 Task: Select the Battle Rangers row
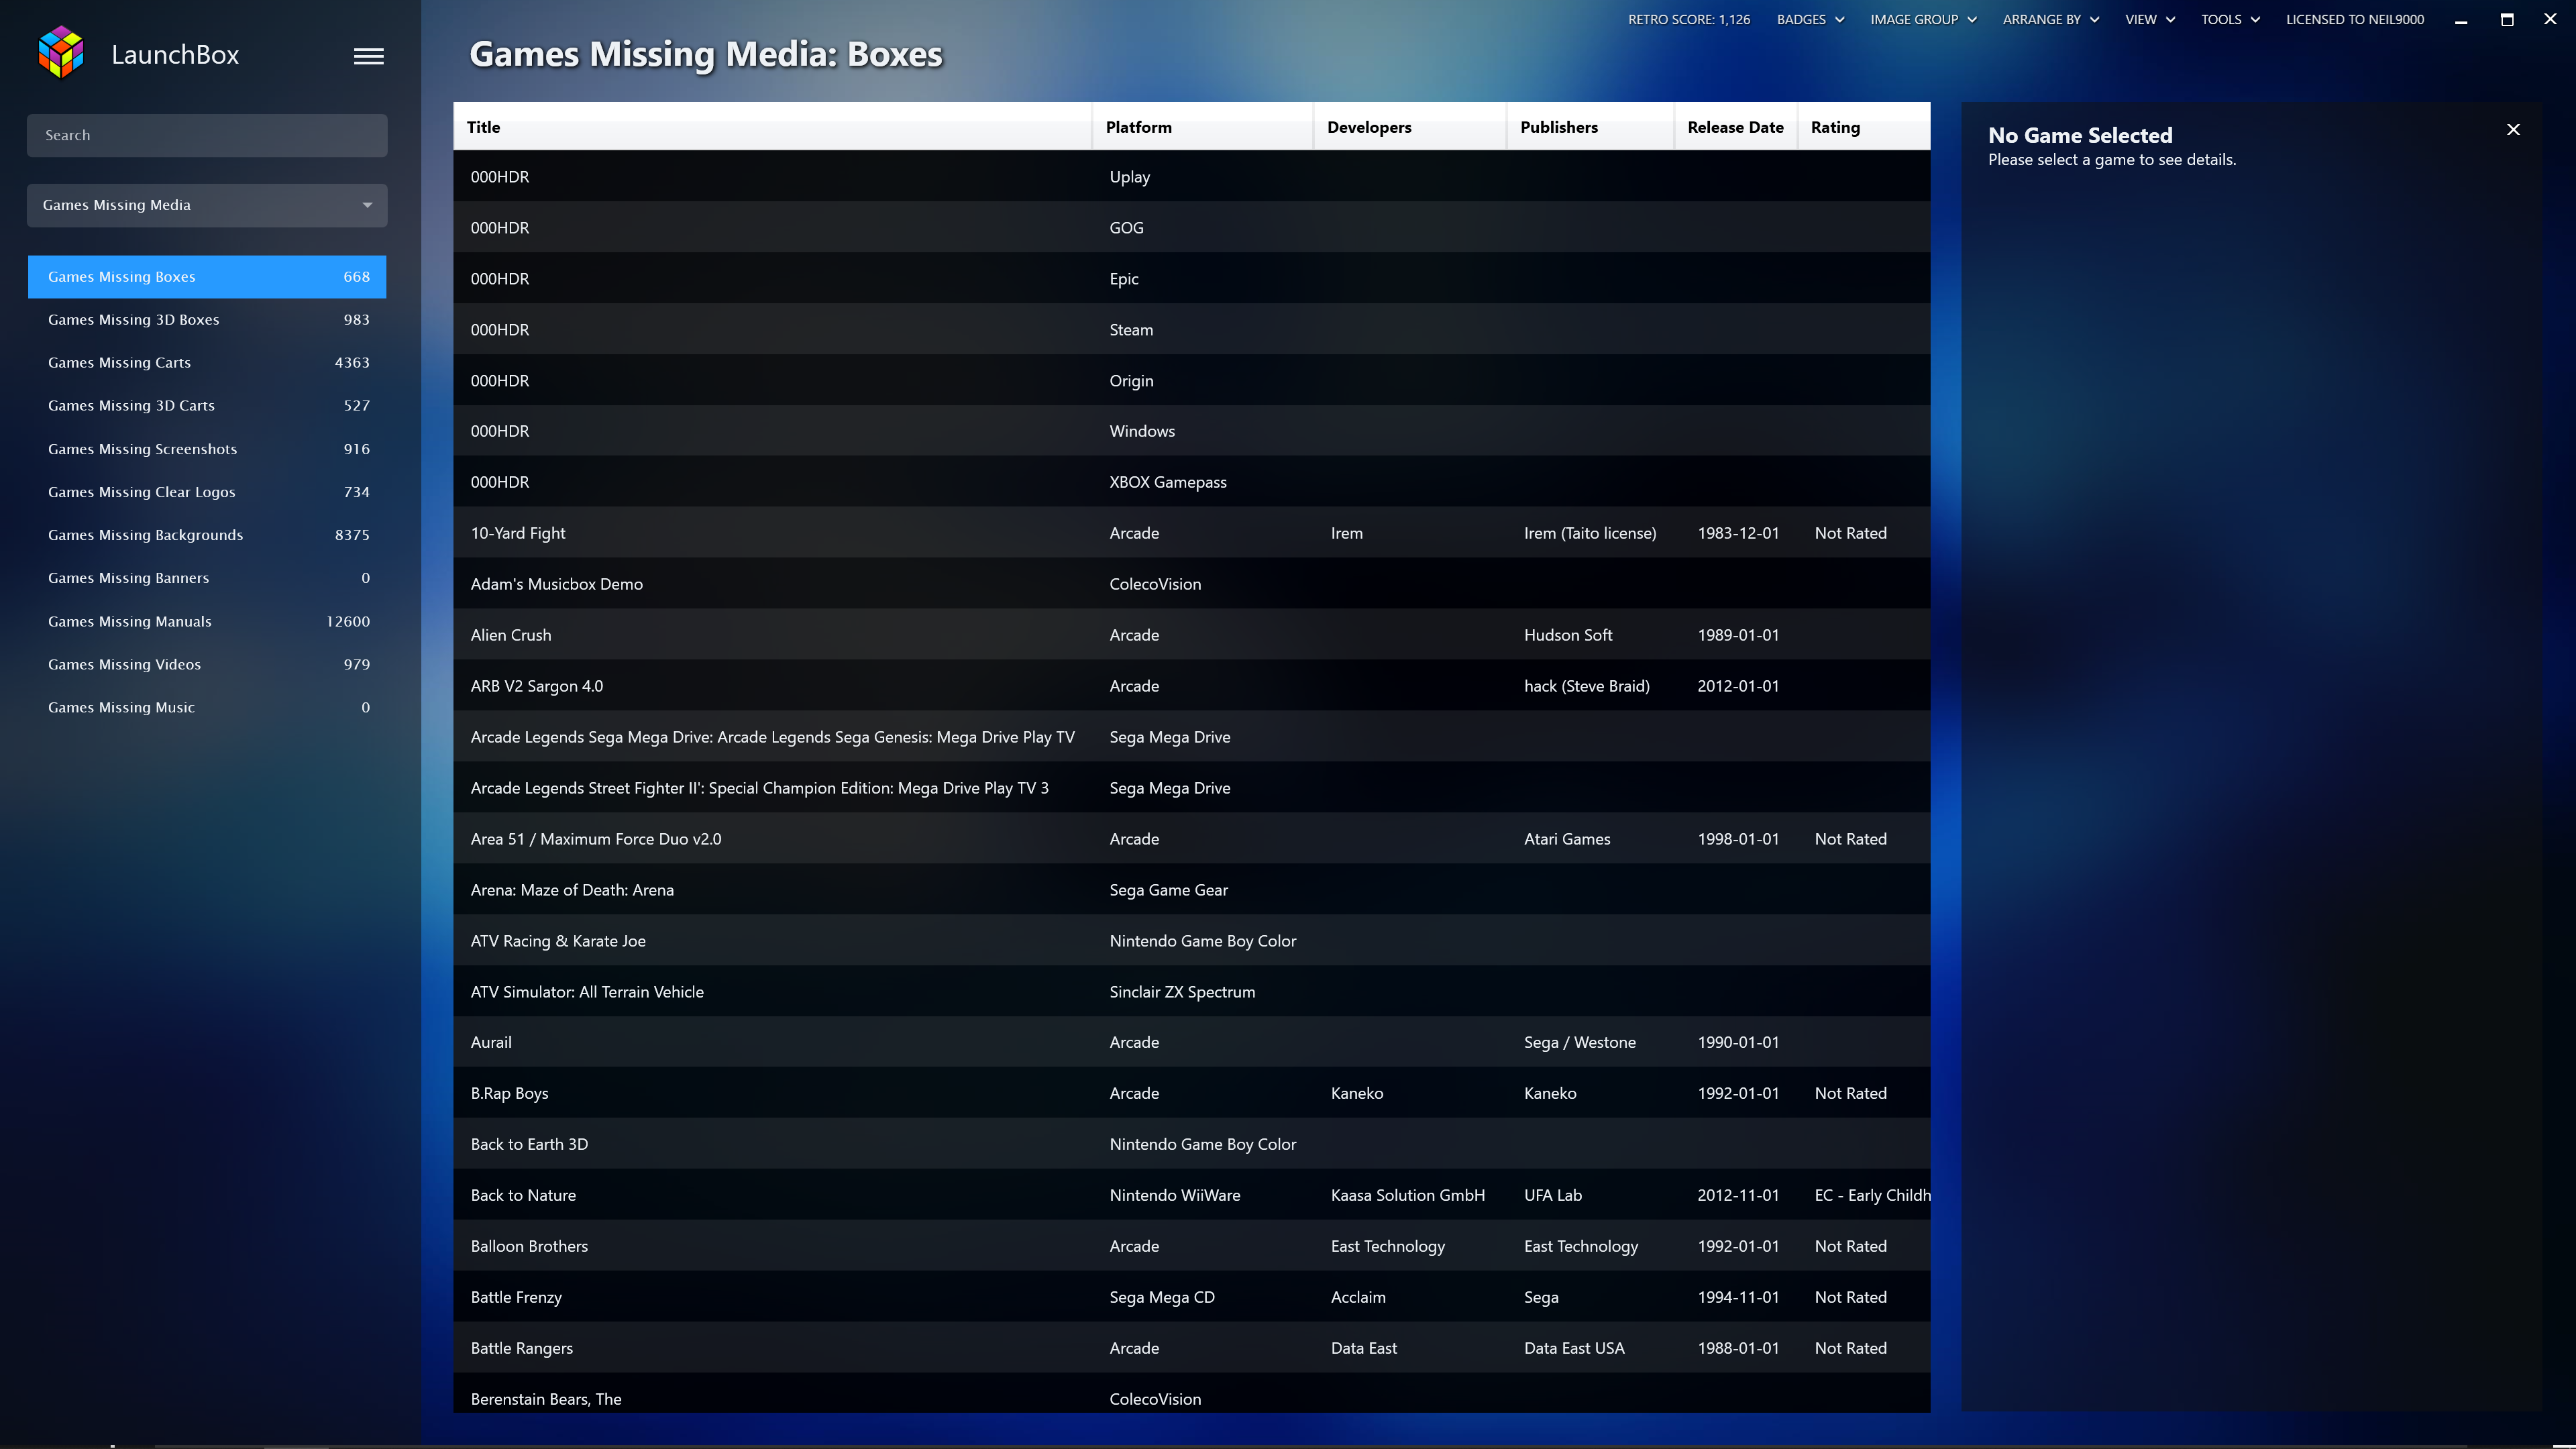point(1191,1348)
